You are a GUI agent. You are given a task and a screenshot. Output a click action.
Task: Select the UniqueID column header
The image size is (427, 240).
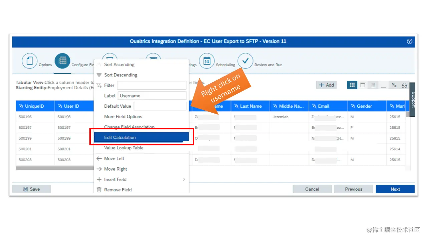coord(35,106)
